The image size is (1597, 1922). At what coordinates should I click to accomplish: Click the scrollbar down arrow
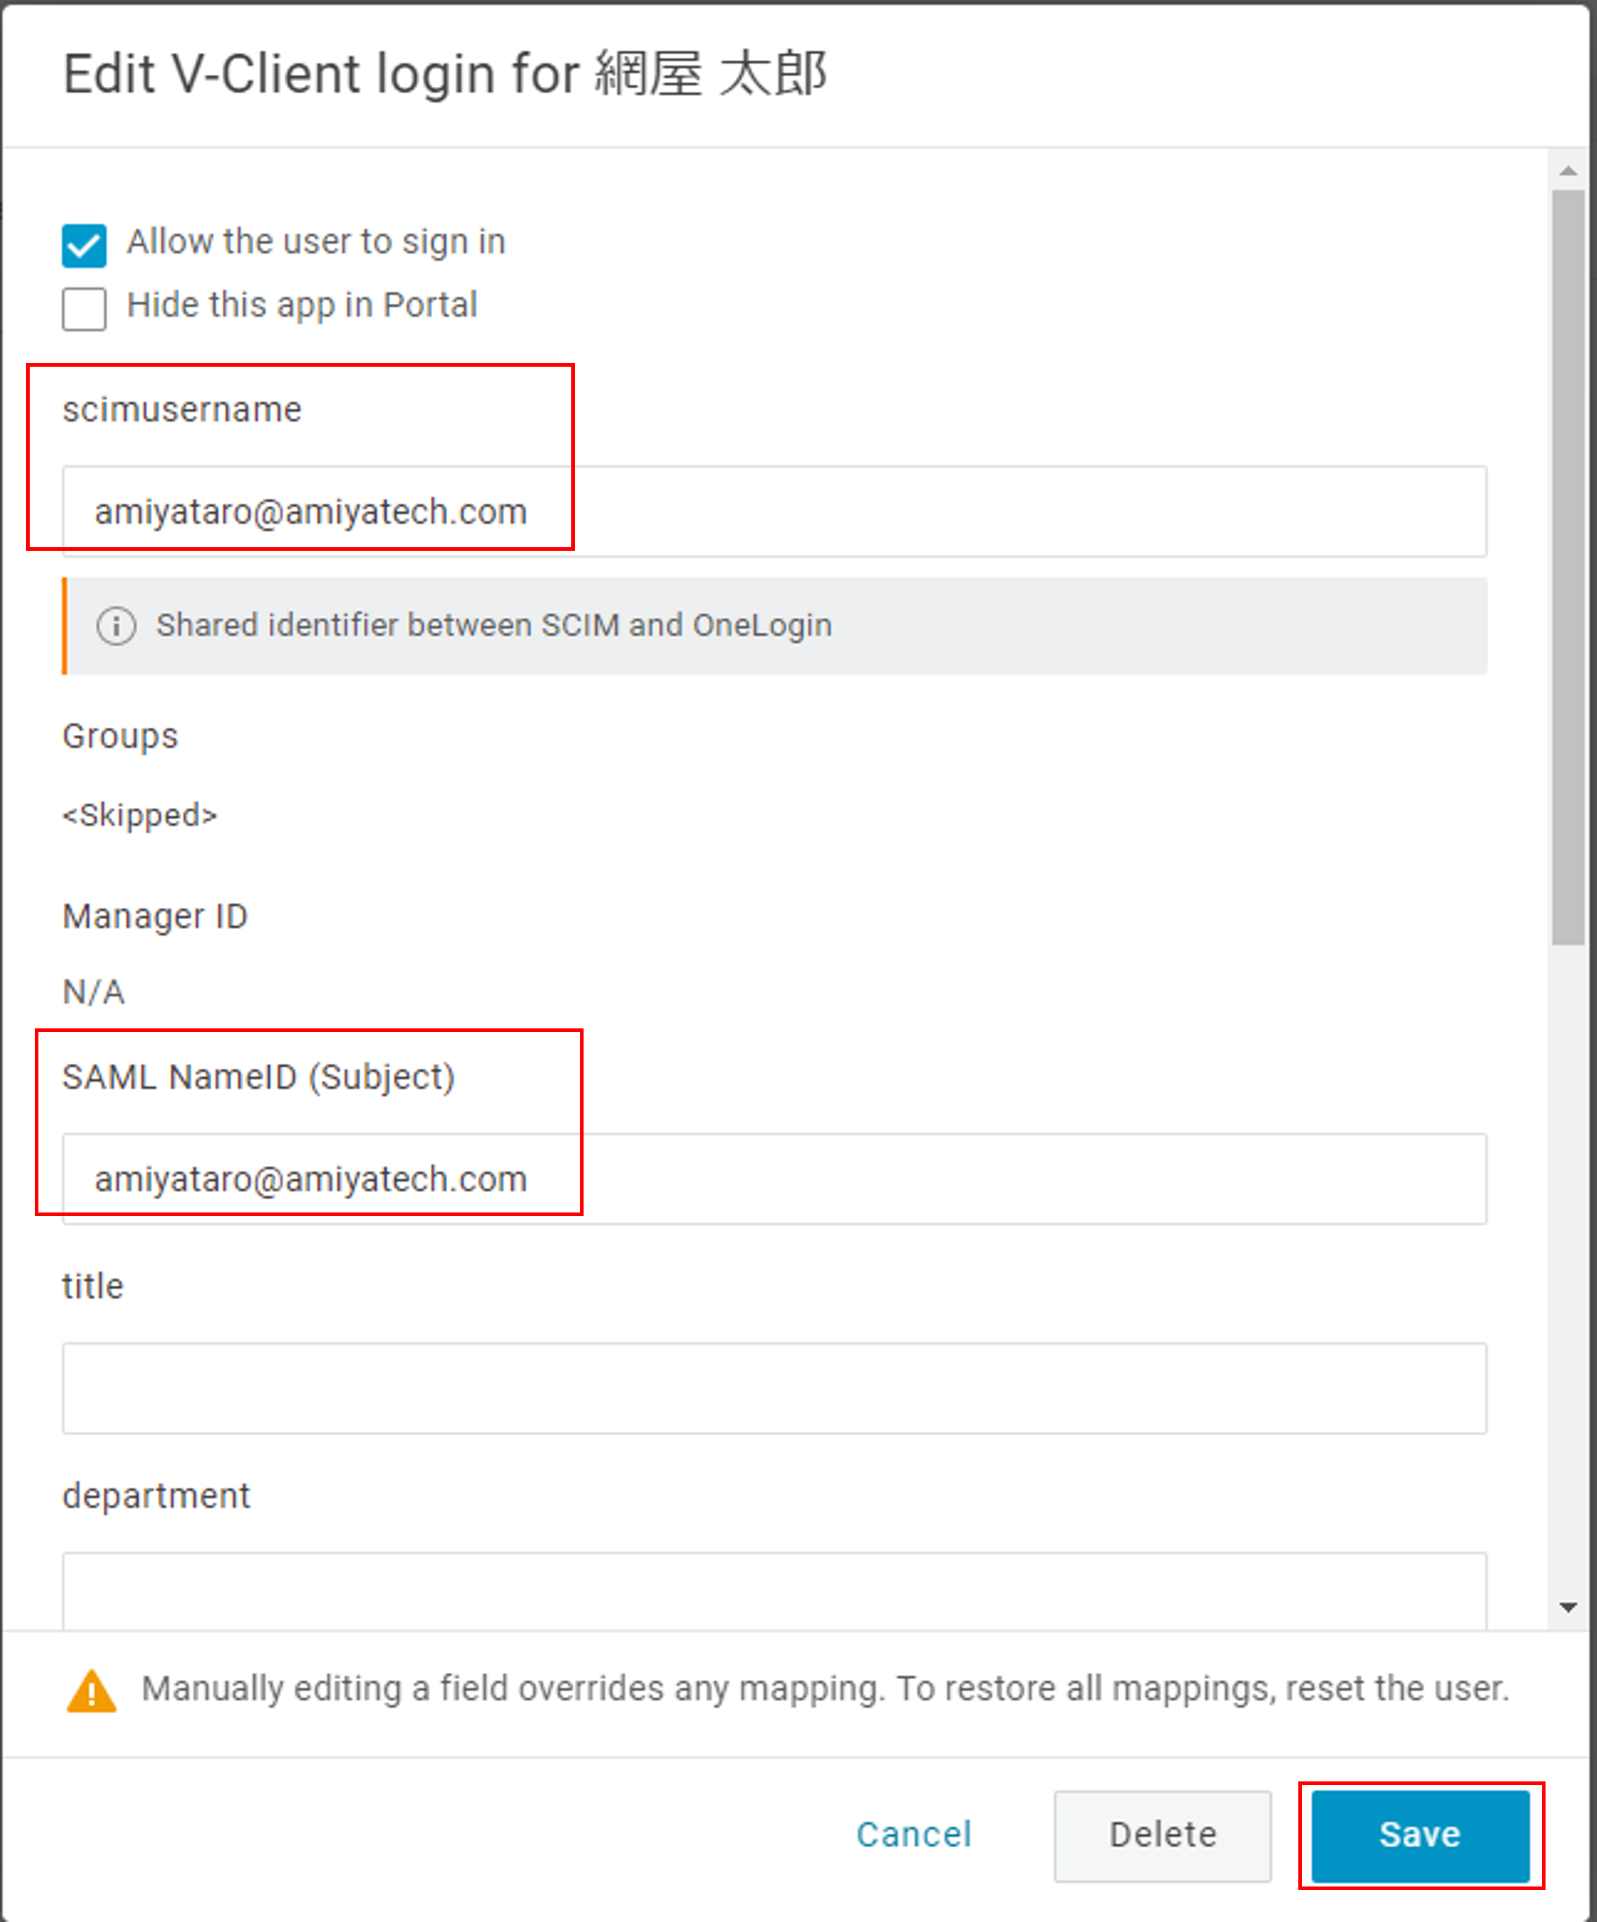(1569, 1608)
